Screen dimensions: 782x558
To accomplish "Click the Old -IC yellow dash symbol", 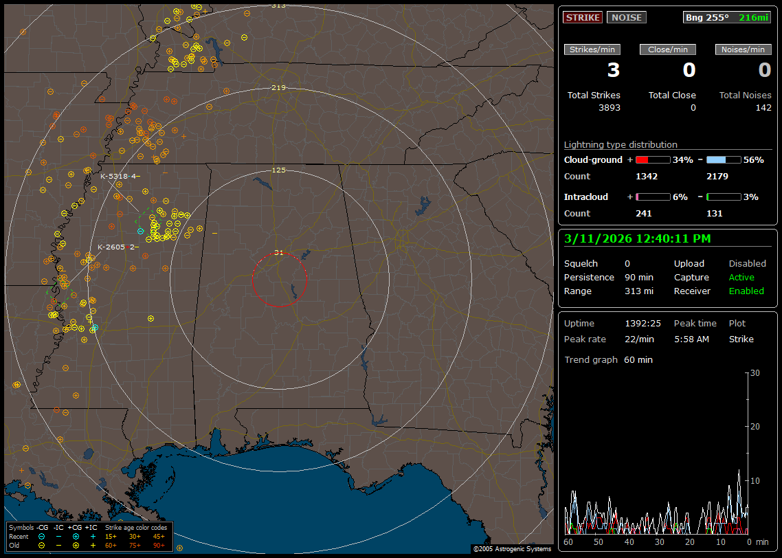I will tap(58, 545).
